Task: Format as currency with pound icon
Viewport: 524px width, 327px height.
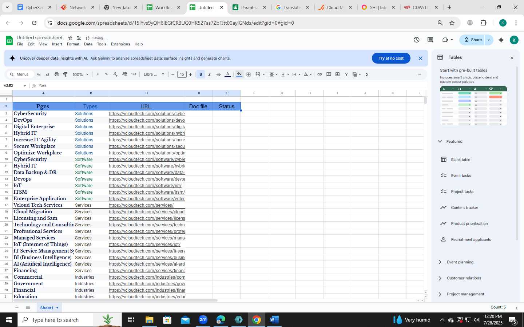Action: [98, 74]
